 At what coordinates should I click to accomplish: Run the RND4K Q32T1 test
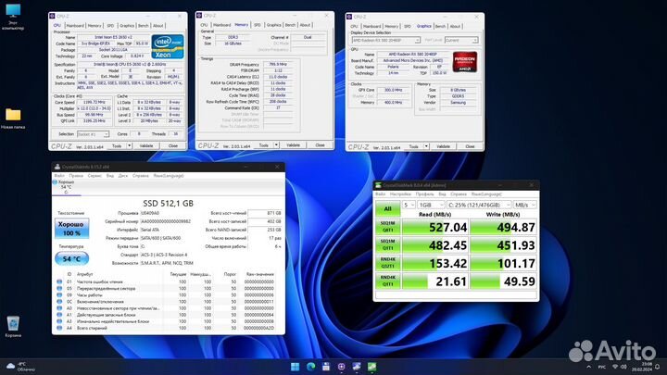(x=387, y=263)
